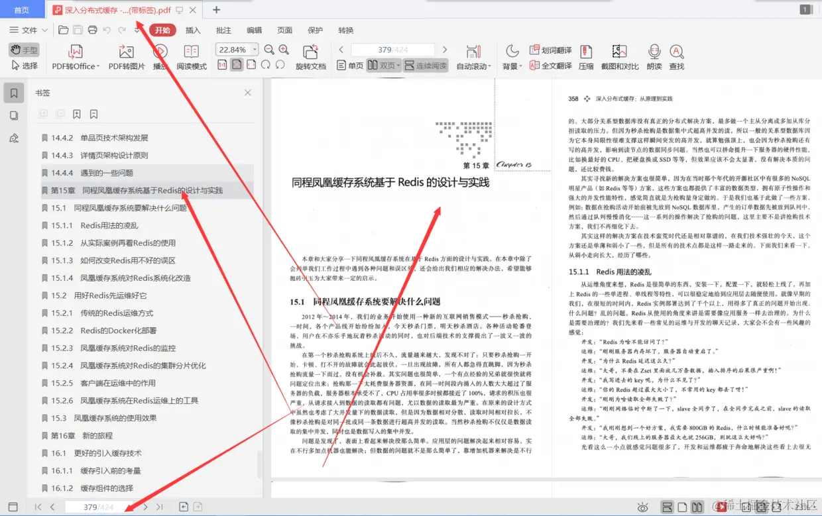This screenshot has width=822, height=516.
Task: Open the 保护 ribbon tab
Action: pos(316,30)
